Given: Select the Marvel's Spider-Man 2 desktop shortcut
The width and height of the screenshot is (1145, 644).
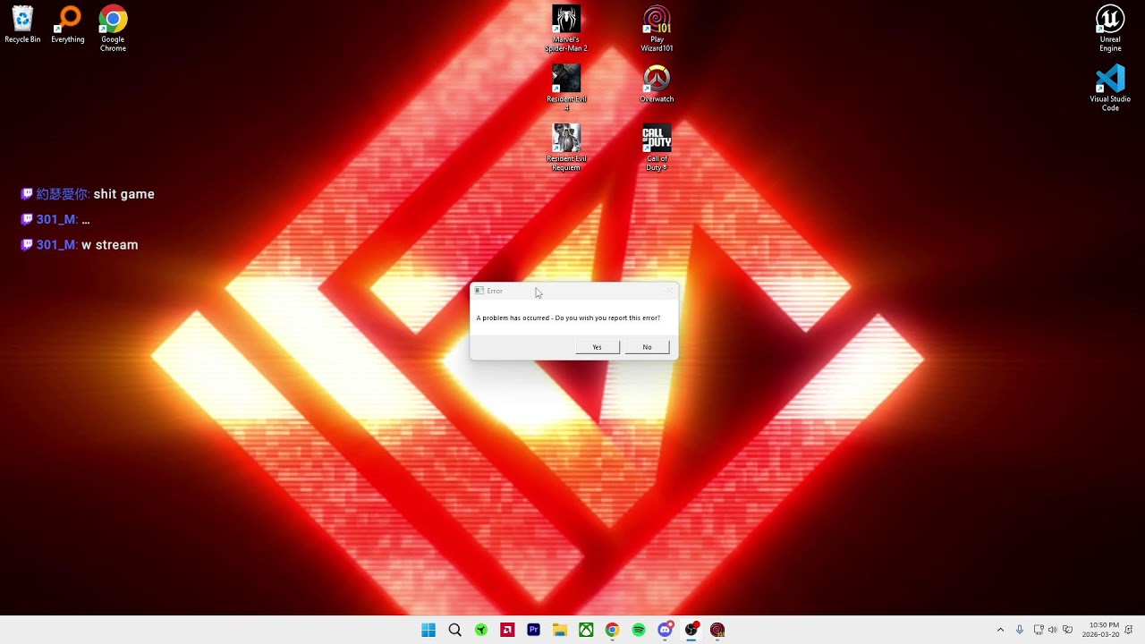Looking at the screenshot, I should (x=566, y=29).
